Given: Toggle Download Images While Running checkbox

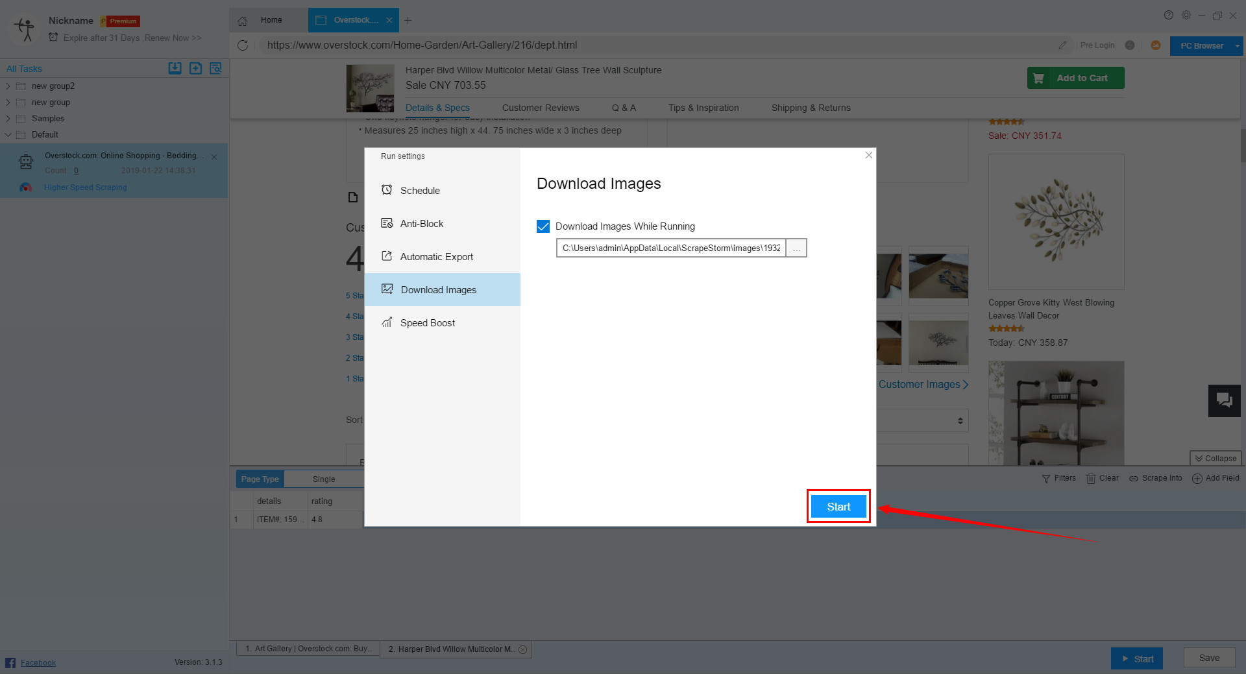Looking at the screenshot, I should (543, 226).
